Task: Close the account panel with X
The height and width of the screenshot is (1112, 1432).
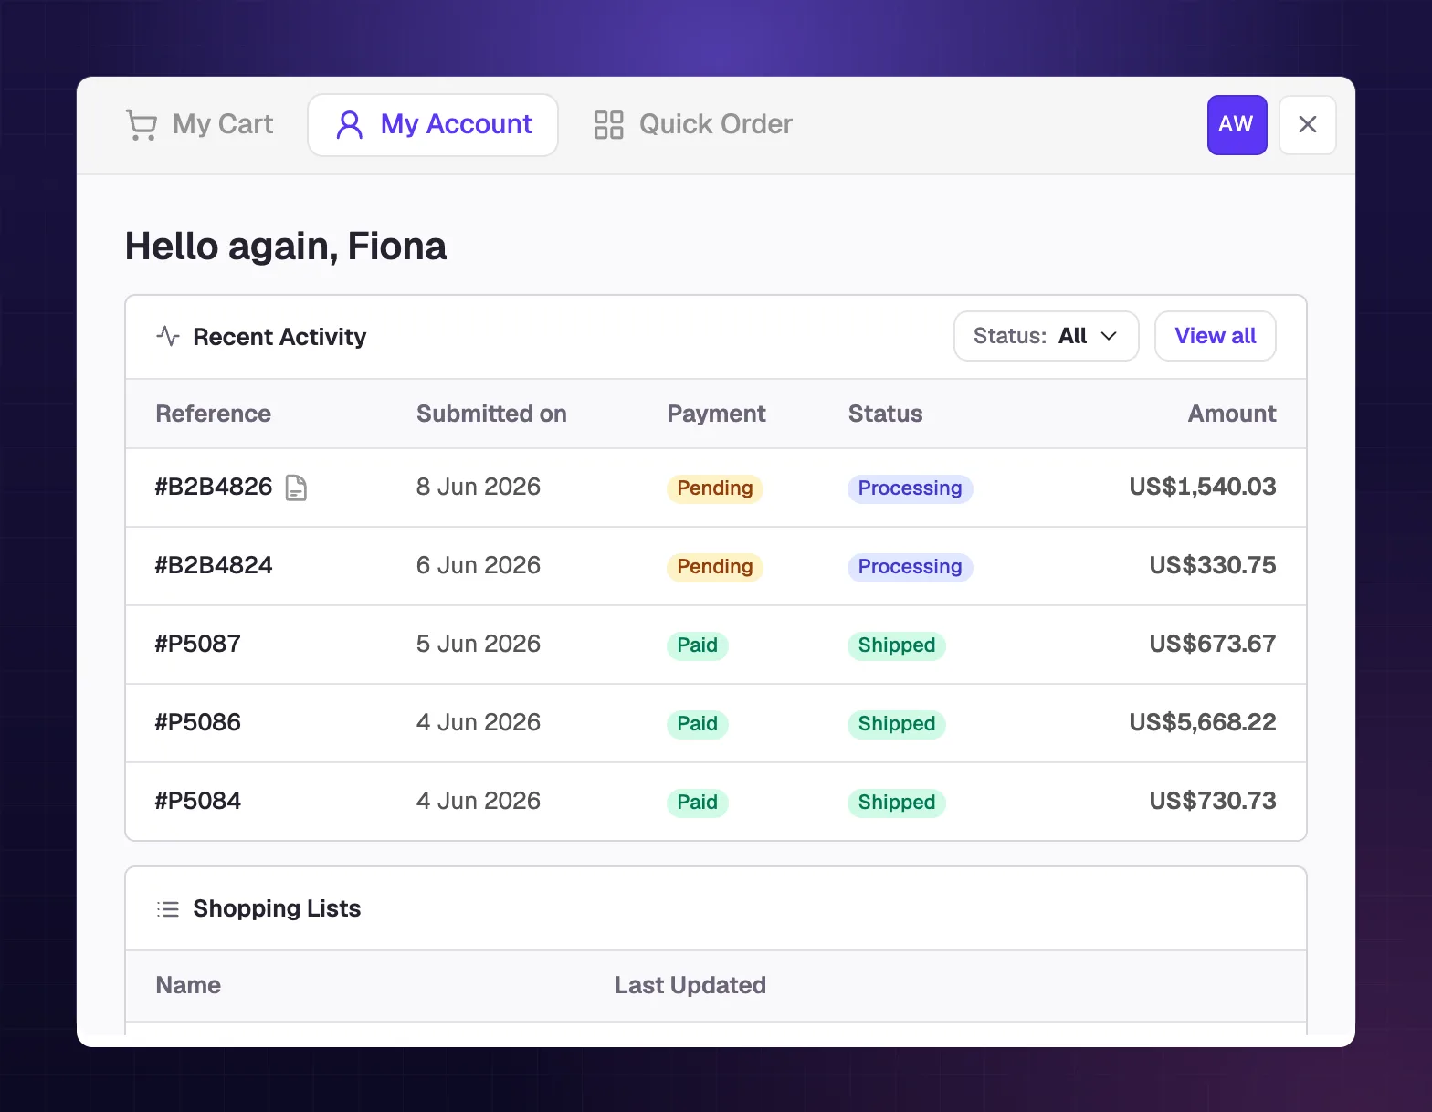Action: 1308,125
